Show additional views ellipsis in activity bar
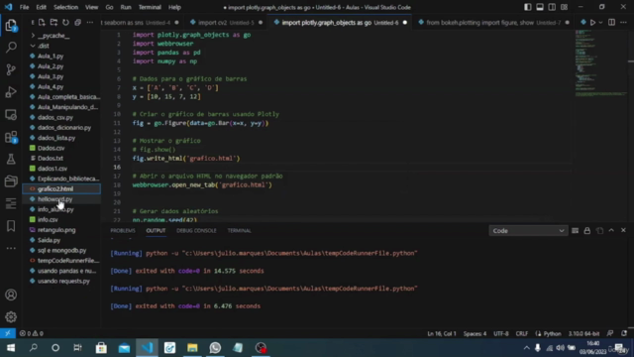The image size is (634, 357). [x=11, y=248]
